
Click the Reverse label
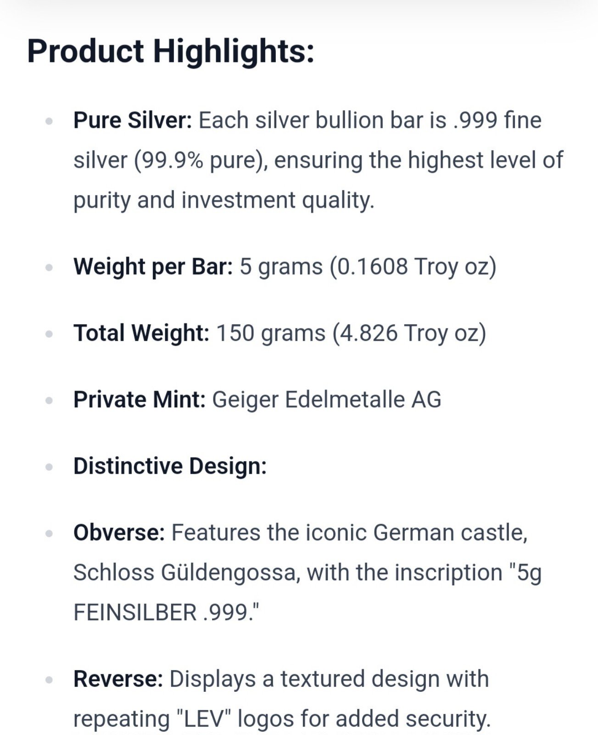pos(118,679)
